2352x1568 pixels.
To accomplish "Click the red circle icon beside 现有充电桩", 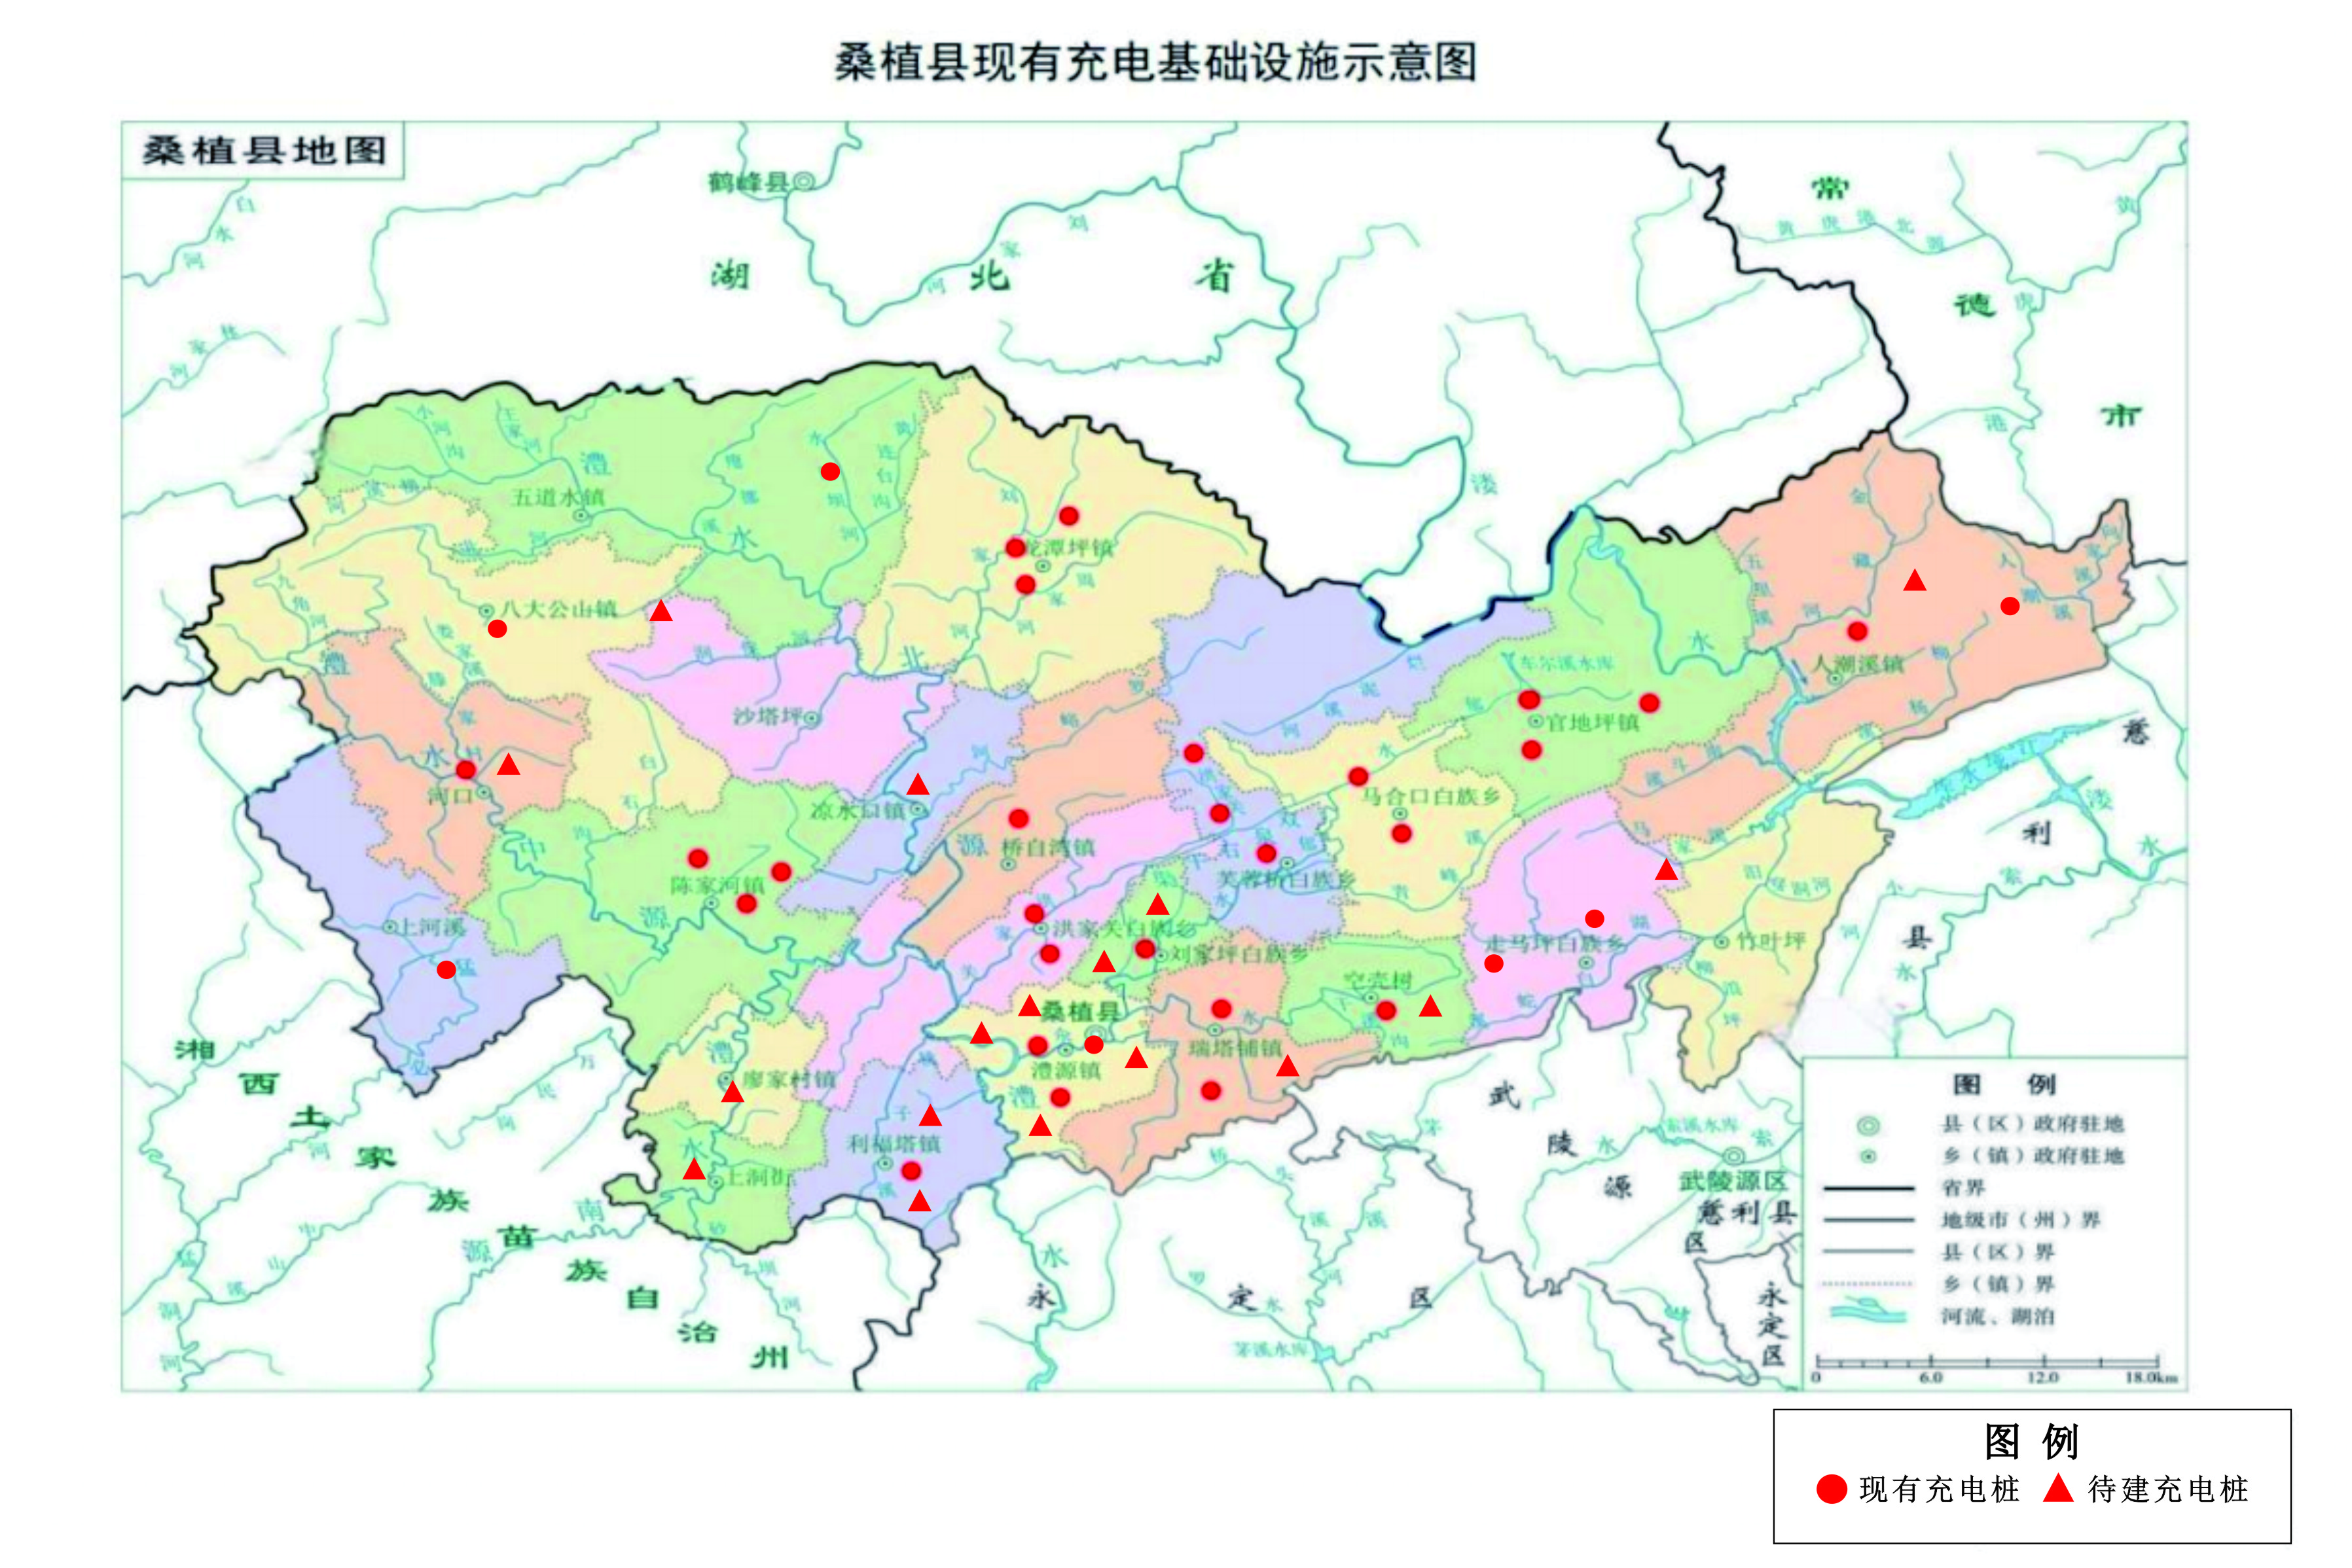I will (1831, 1489).
